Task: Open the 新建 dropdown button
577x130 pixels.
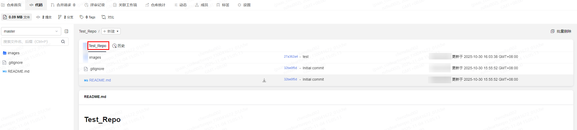Action: click(111, 31)
